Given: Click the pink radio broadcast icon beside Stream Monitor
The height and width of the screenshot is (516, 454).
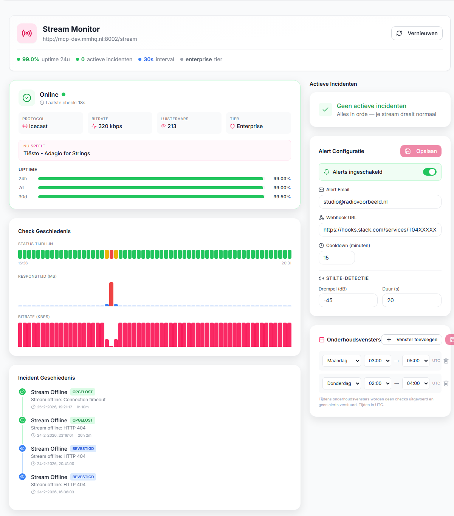Looking at the screenshot, I should coord(26,33).
